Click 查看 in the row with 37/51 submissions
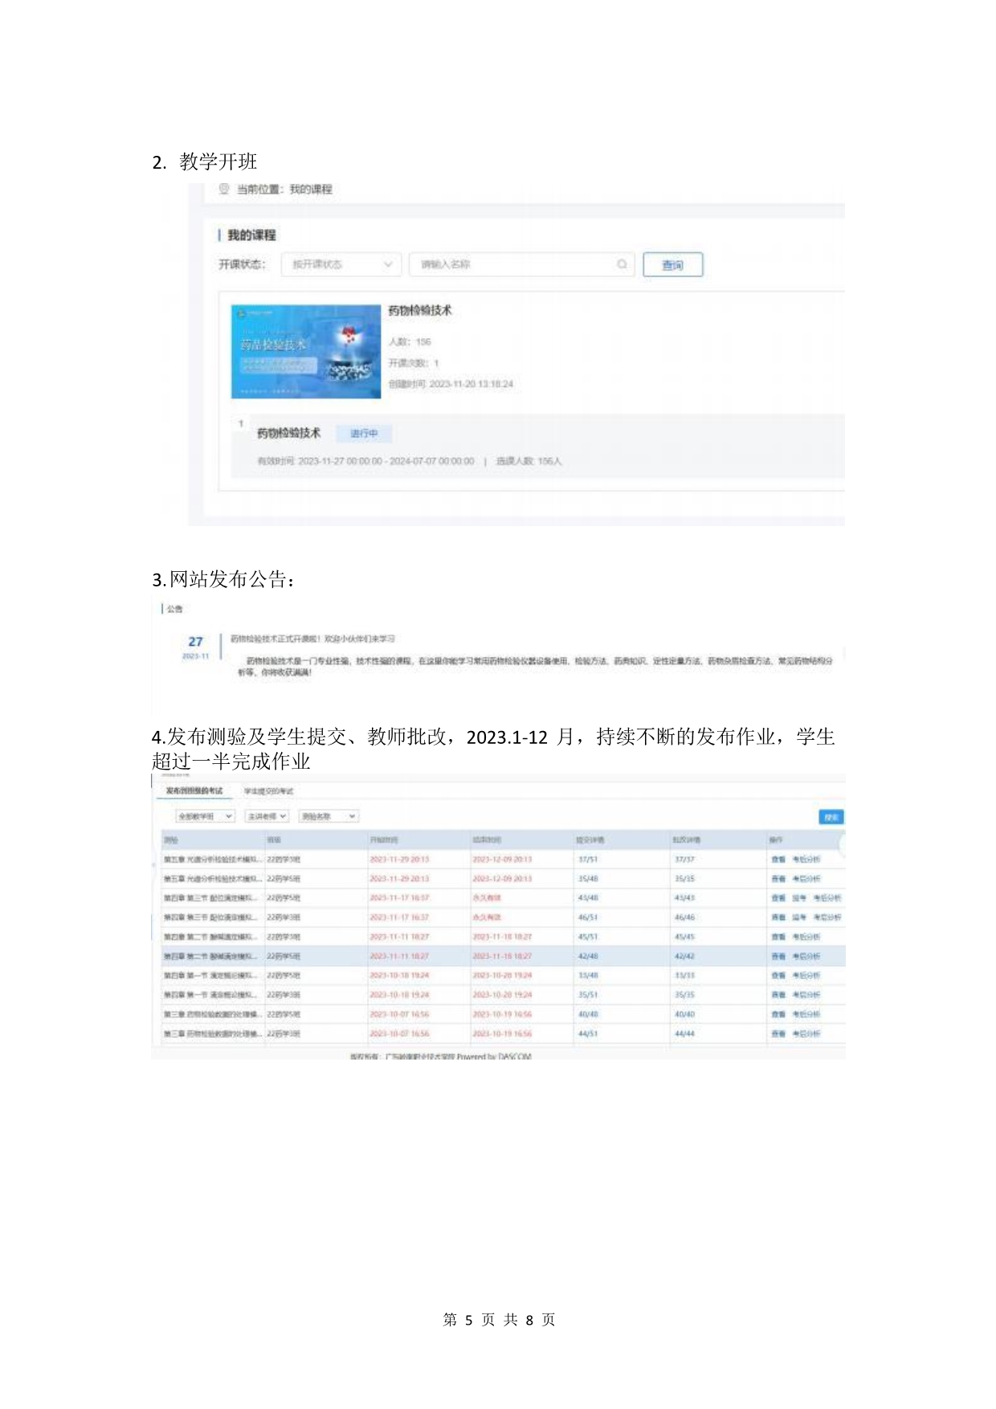 [x=778, y=860]
